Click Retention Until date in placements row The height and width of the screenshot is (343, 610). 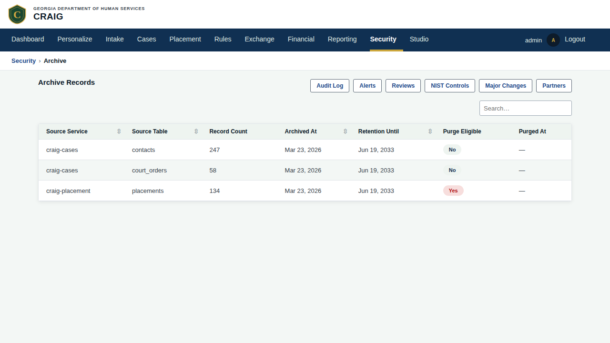tap(376, 191)
